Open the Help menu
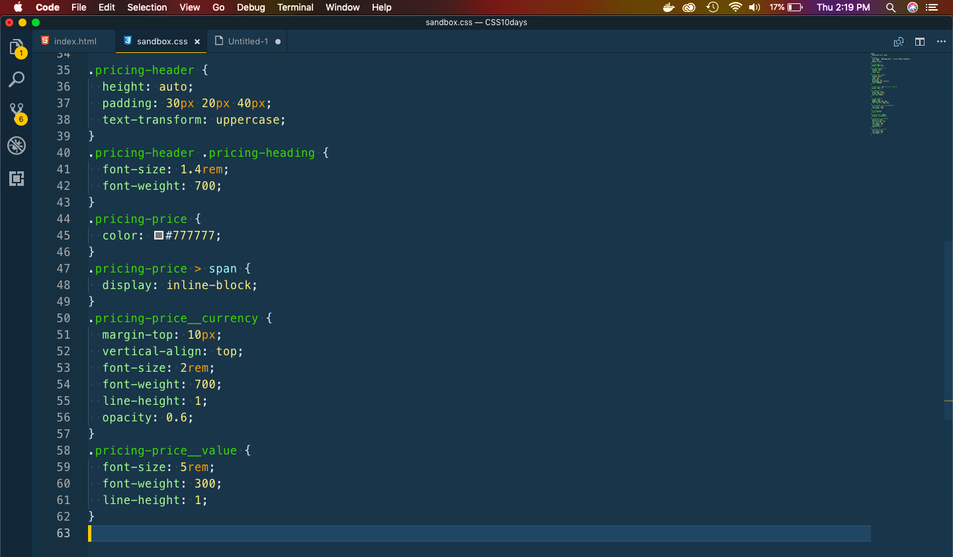The height and width of the screenshot is (557, 953). point(381,7)
